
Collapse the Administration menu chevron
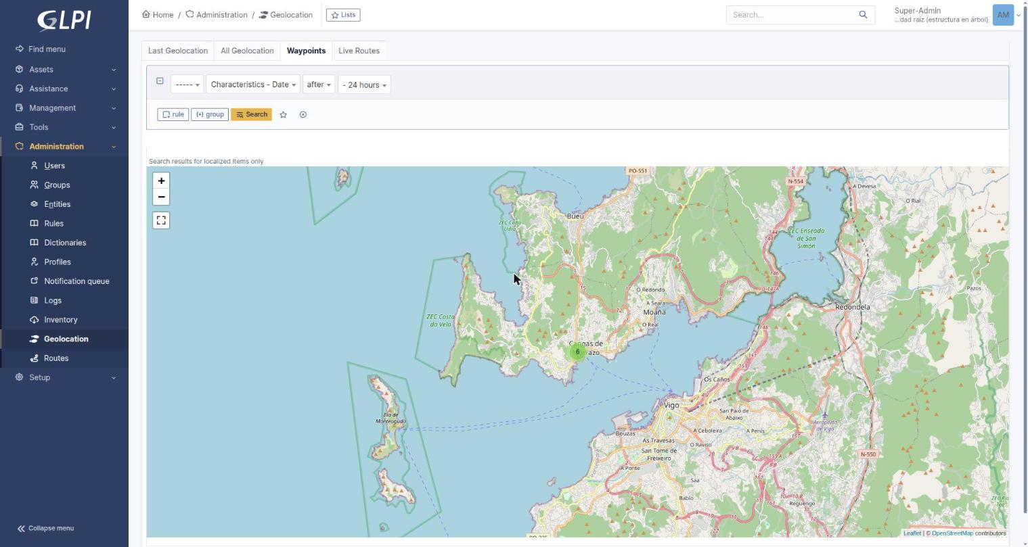[x=114, y=147]
